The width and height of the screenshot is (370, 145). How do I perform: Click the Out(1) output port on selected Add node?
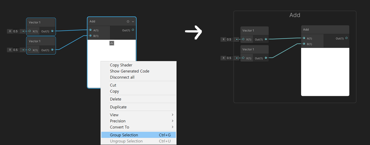pos(133,30)
